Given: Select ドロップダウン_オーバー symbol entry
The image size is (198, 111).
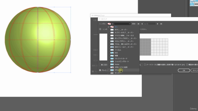Looking at the screenshot, I should tap(123, 41).
